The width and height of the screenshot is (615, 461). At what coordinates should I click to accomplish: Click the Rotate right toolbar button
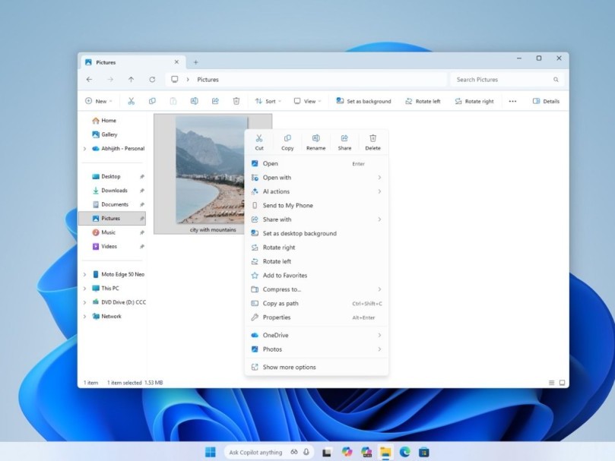point(474,101)
